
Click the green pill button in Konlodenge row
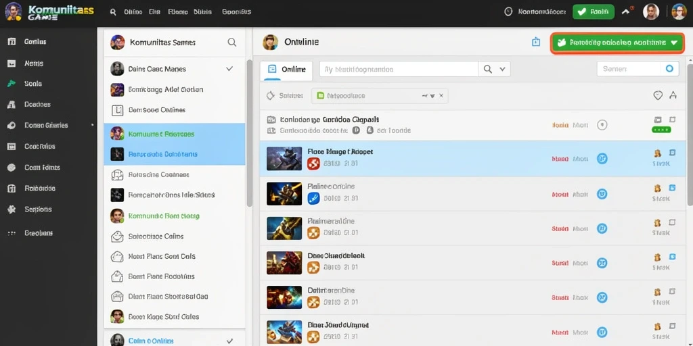661,130
